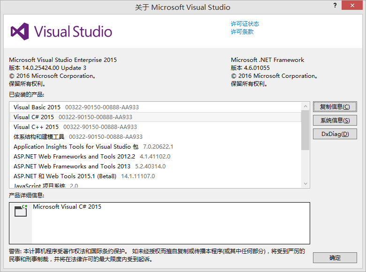The width and height of the screenshot is (366, 272).
Task: Click the Microsoft Visual C# 2015 details text
Action: 67,207
